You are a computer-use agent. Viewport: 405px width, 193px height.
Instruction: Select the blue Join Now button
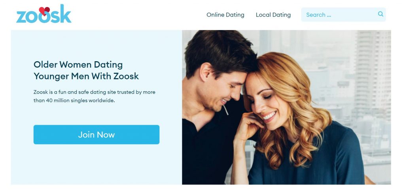click(97, 135)
